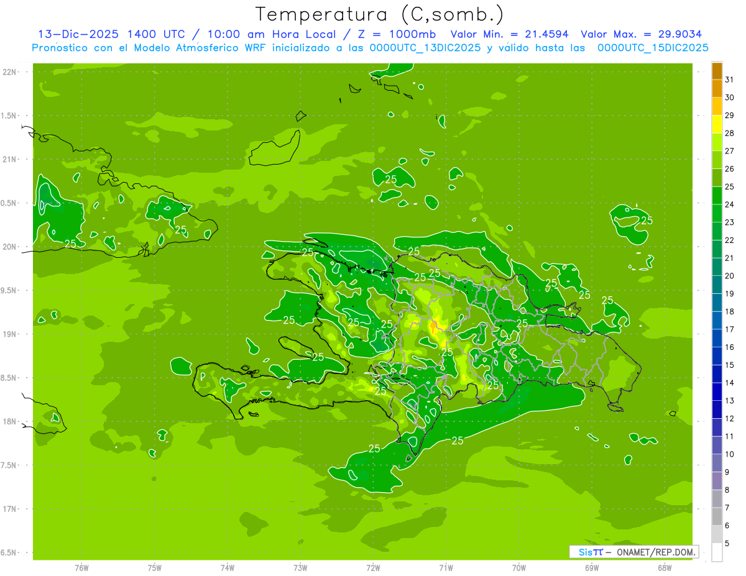
Task: Click the '18N' latitude axis label
Action: click(x=9, y=422)
